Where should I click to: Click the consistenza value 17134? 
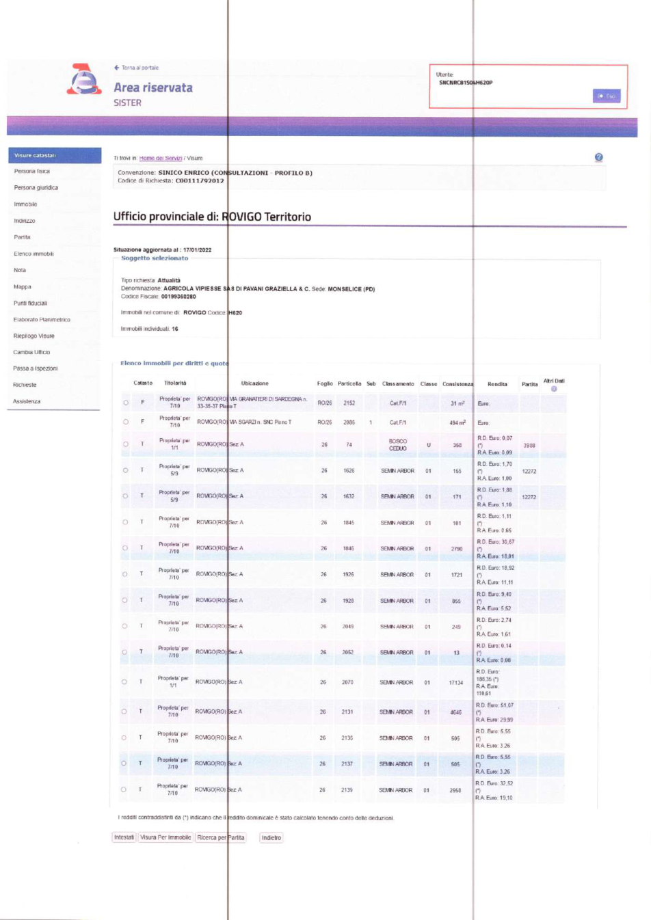[x=456, y=683]
